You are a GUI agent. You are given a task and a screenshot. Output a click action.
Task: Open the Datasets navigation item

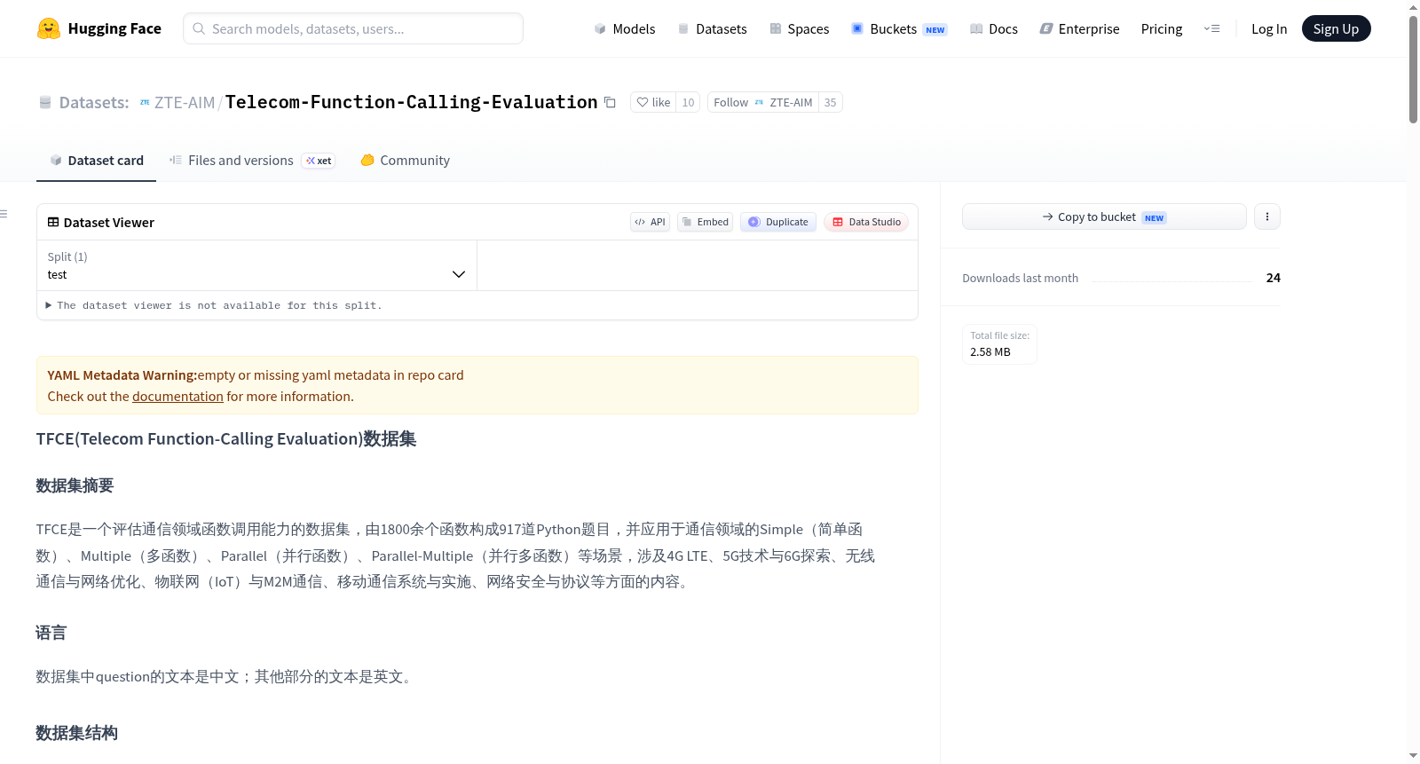(712, 28)
